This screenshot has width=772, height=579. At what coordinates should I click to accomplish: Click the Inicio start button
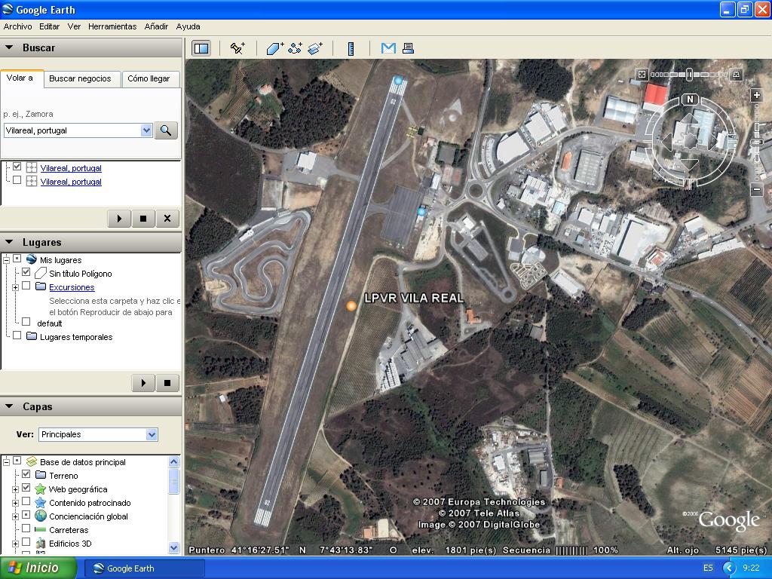coord(38,568)
